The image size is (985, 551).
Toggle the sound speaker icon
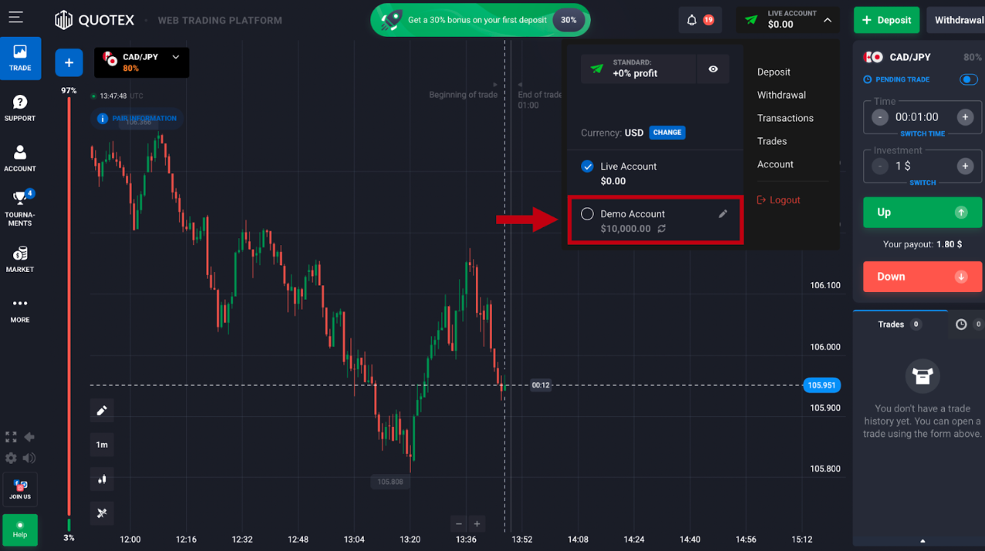tap(29, 458)
